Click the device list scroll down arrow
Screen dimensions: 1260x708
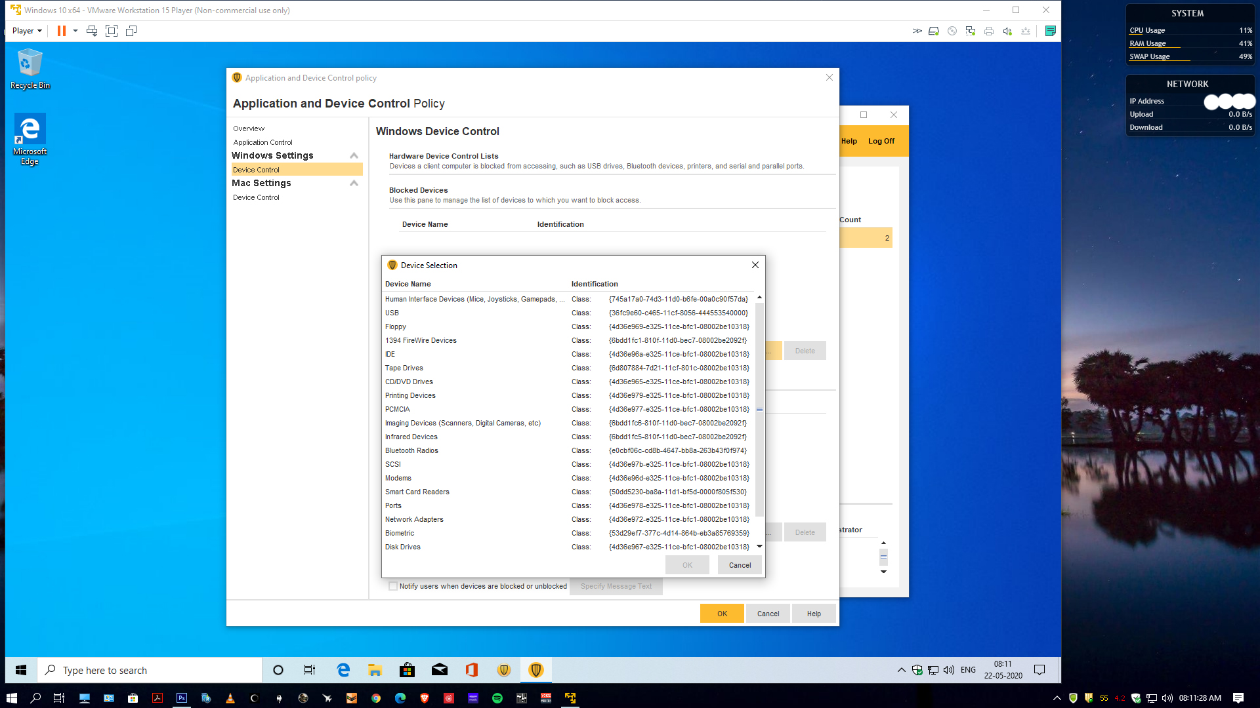(x=759, y=546)
